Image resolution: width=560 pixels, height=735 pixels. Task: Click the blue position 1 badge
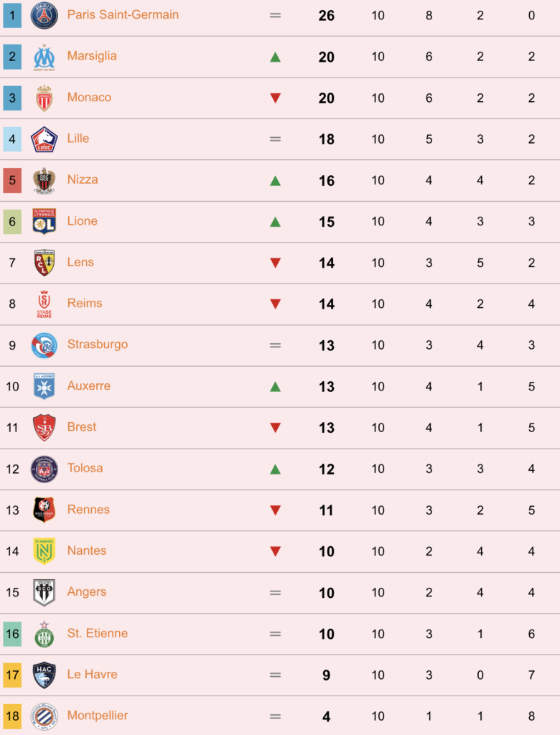tap(12, 15)
